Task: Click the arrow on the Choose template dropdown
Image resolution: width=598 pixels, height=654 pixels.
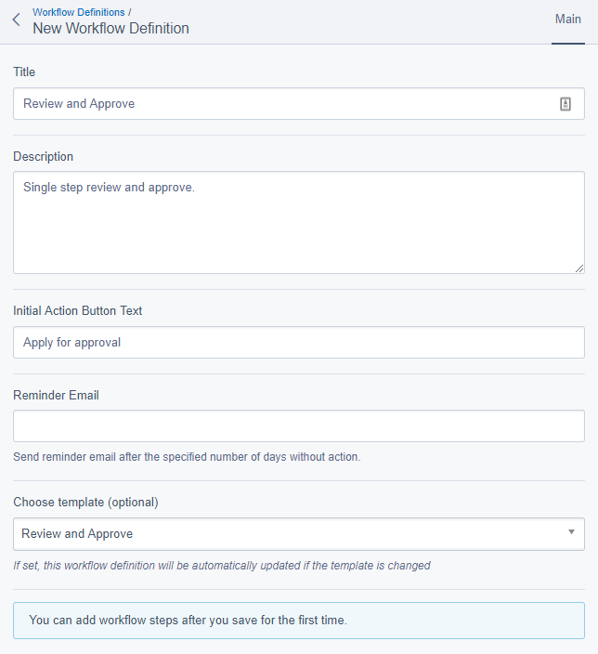Action: (570, 532)
